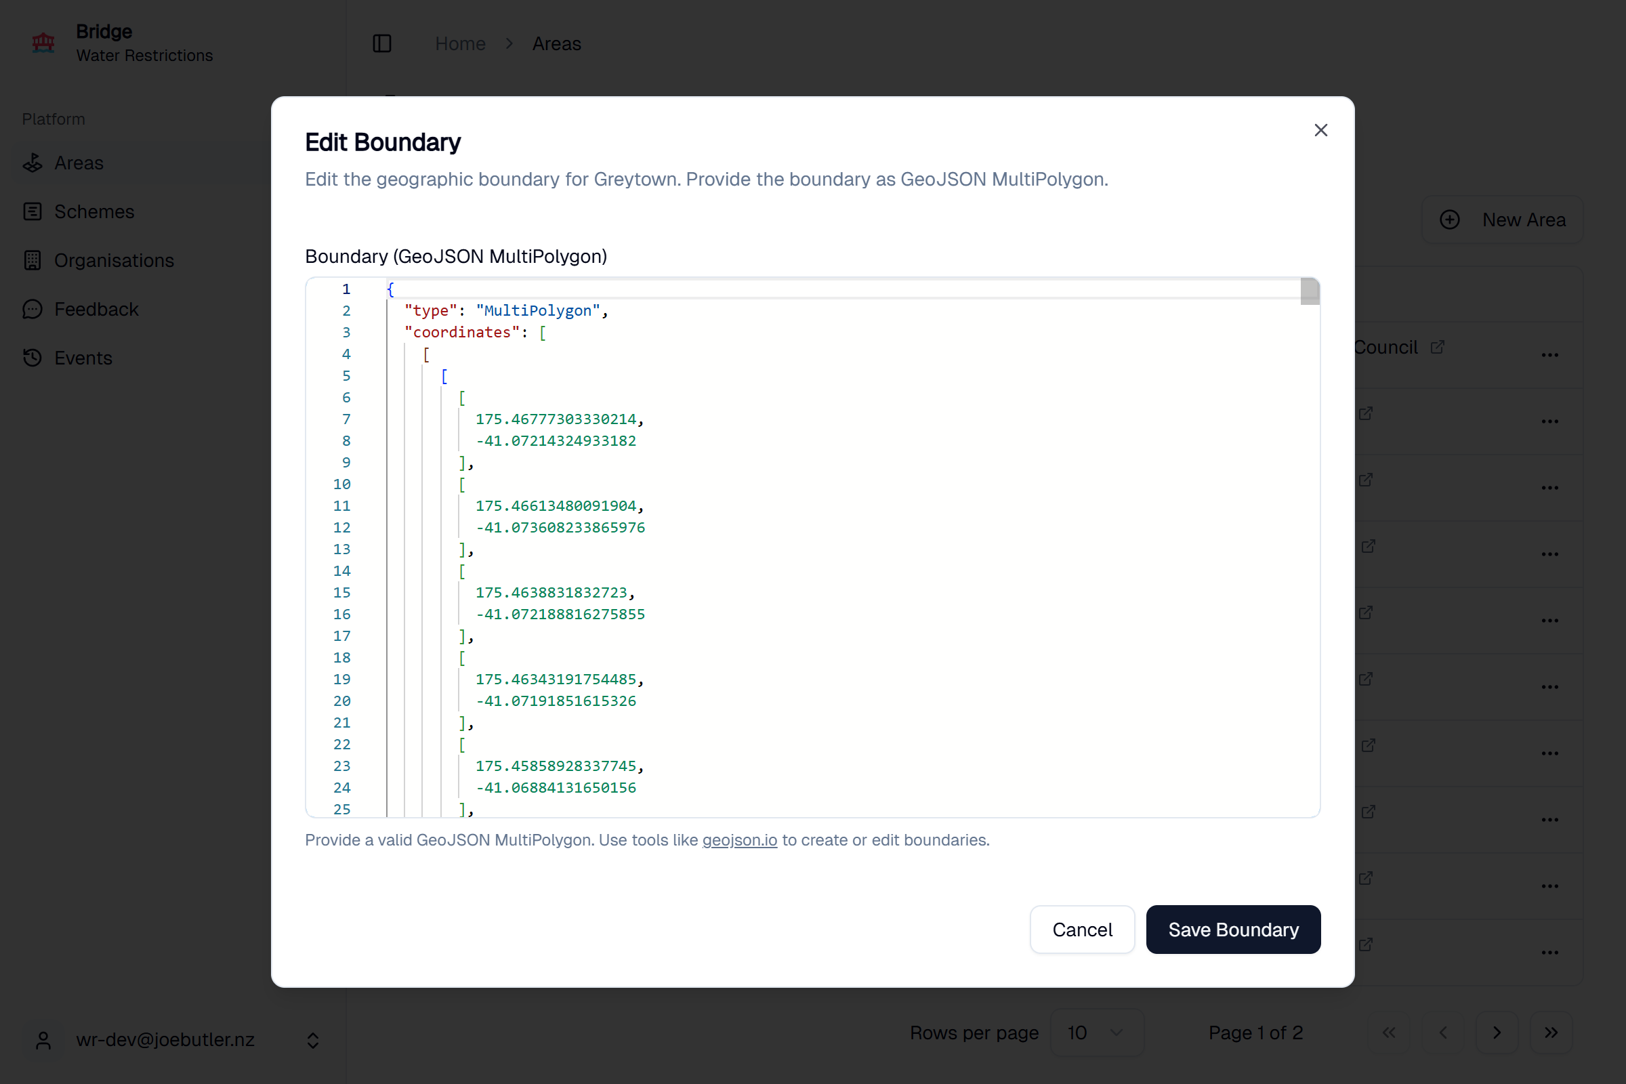The width and height of the screenshot is (1626, 1084).
Task: Click the Bridge logo icon
Action: click(43, 43)
